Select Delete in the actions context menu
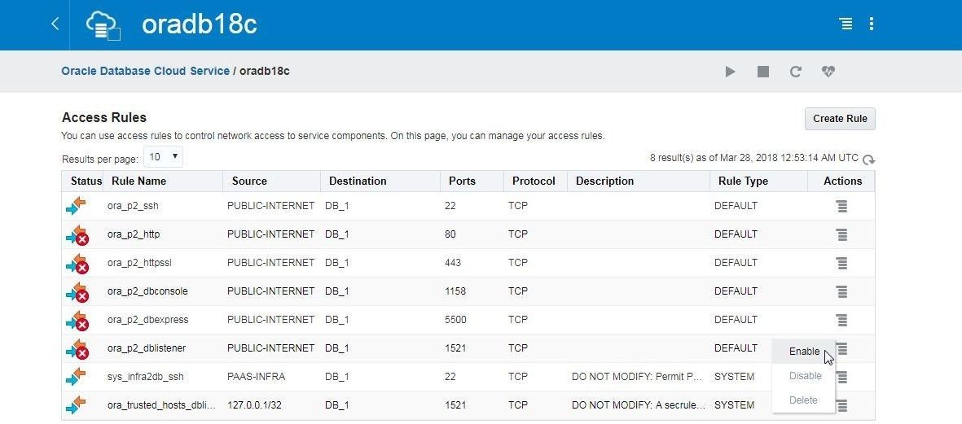 (x=803, y=400)
